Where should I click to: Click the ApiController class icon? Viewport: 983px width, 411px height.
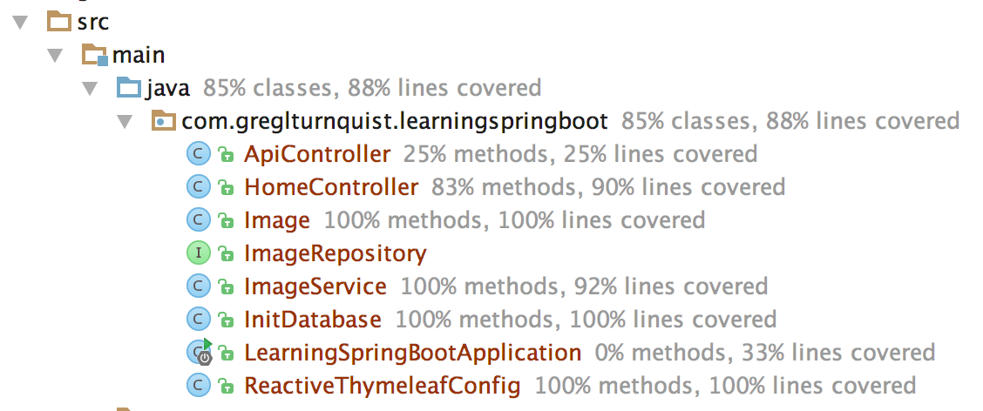[x=199, y=154]
